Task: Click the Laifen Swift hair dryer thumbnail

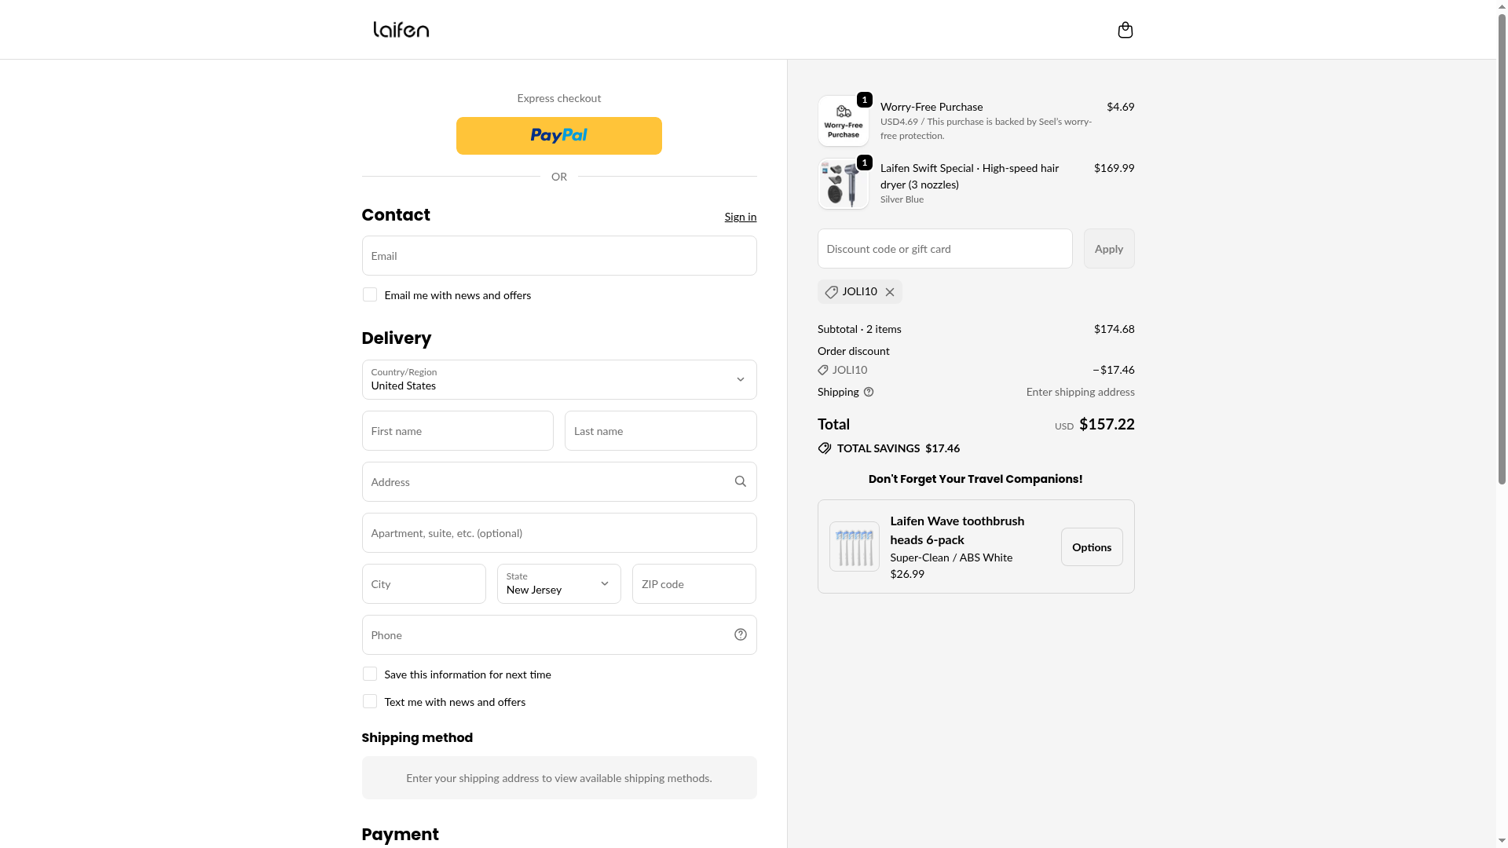Action: point(843,185)
